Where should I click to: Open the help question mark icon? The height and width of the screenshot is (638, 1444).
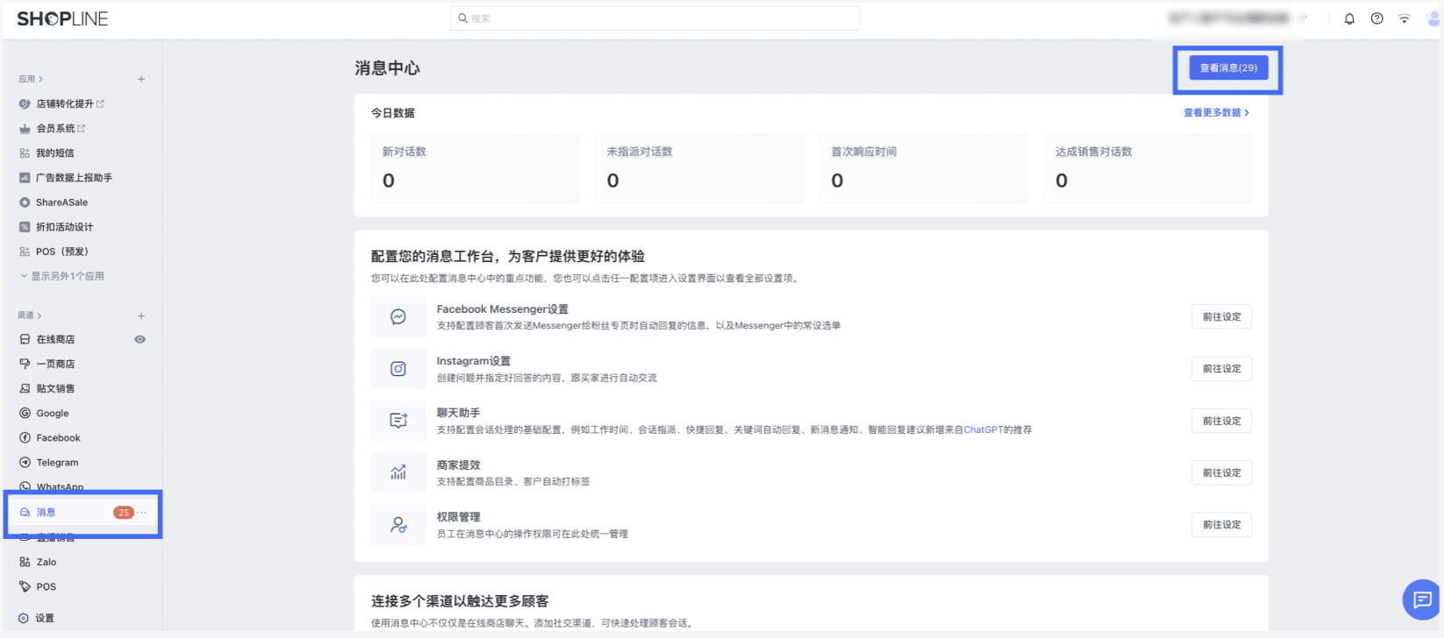[x=1376, y=18]
